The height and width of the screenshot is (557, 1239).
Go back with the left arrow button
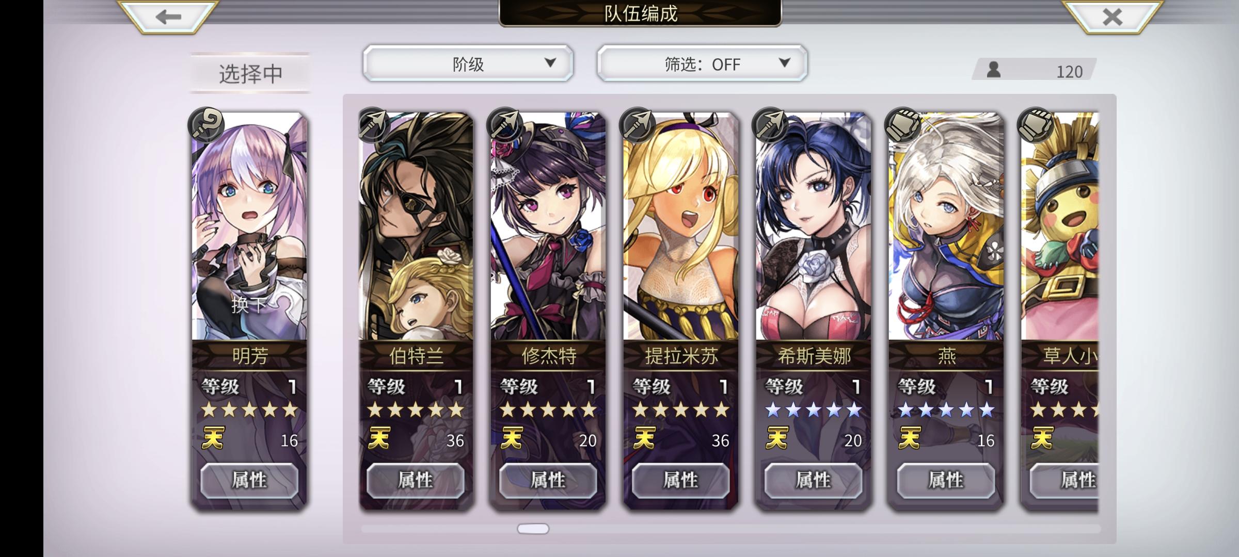[169, 17]
